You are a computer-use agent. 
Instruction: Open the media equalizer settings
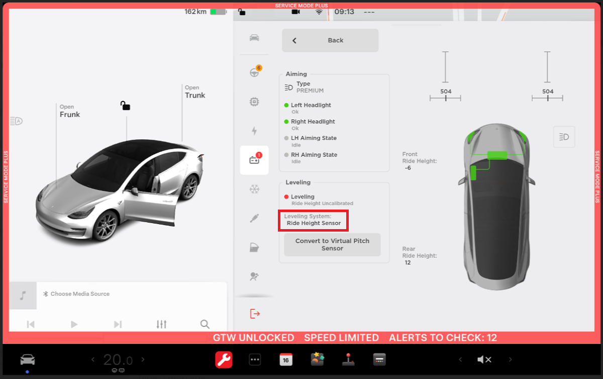pos(161,324)
